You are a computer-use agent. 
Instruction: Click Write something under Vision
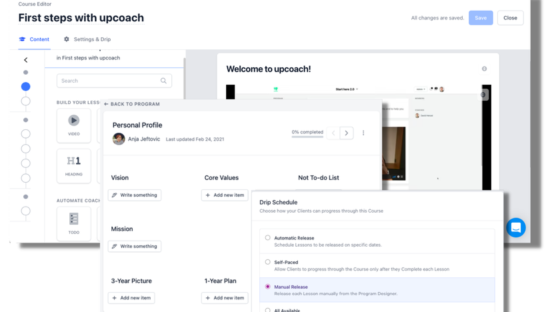[x=135, y=195]
